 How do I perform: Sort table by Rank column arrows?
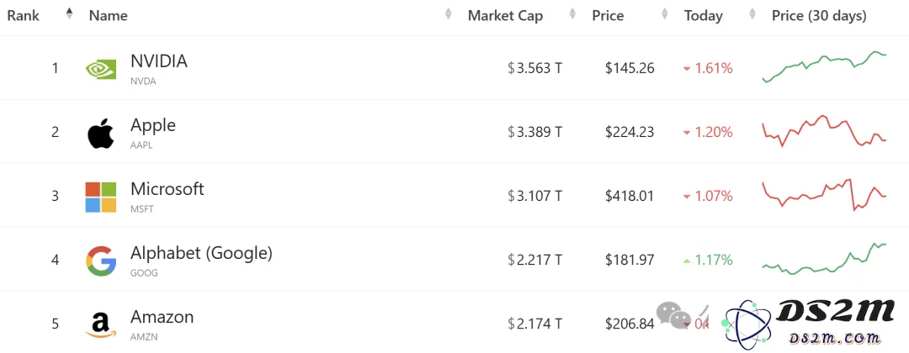(x=69, y=14)
